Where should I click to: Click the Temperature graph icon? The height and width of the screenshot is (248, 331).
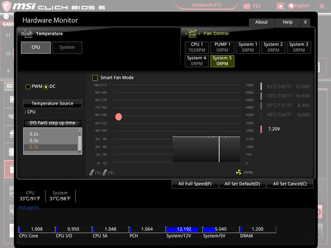coord(29,34)
